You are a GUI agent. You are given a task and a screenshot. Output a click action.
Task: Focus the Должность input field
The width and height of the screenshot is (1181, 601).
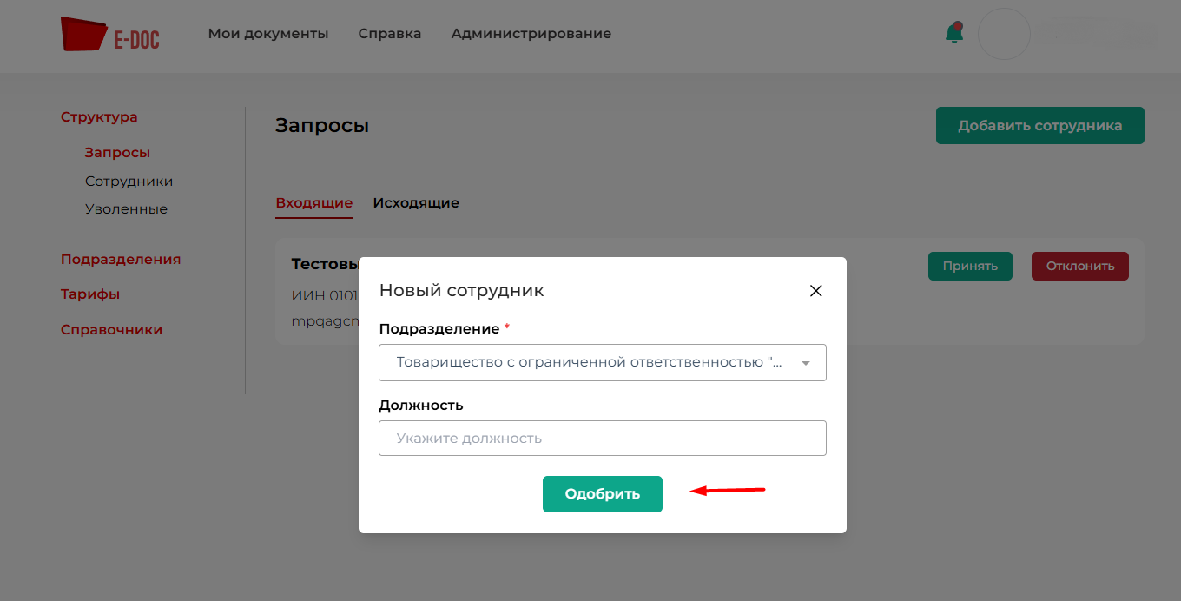tap(602, 439)
